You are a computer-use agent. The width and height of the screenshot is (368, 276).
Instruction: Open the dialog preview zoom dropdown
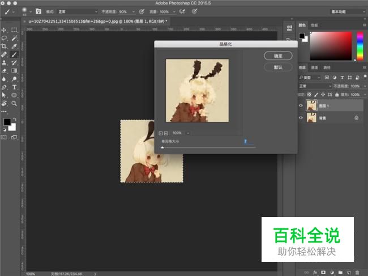[x=188, y=133]
